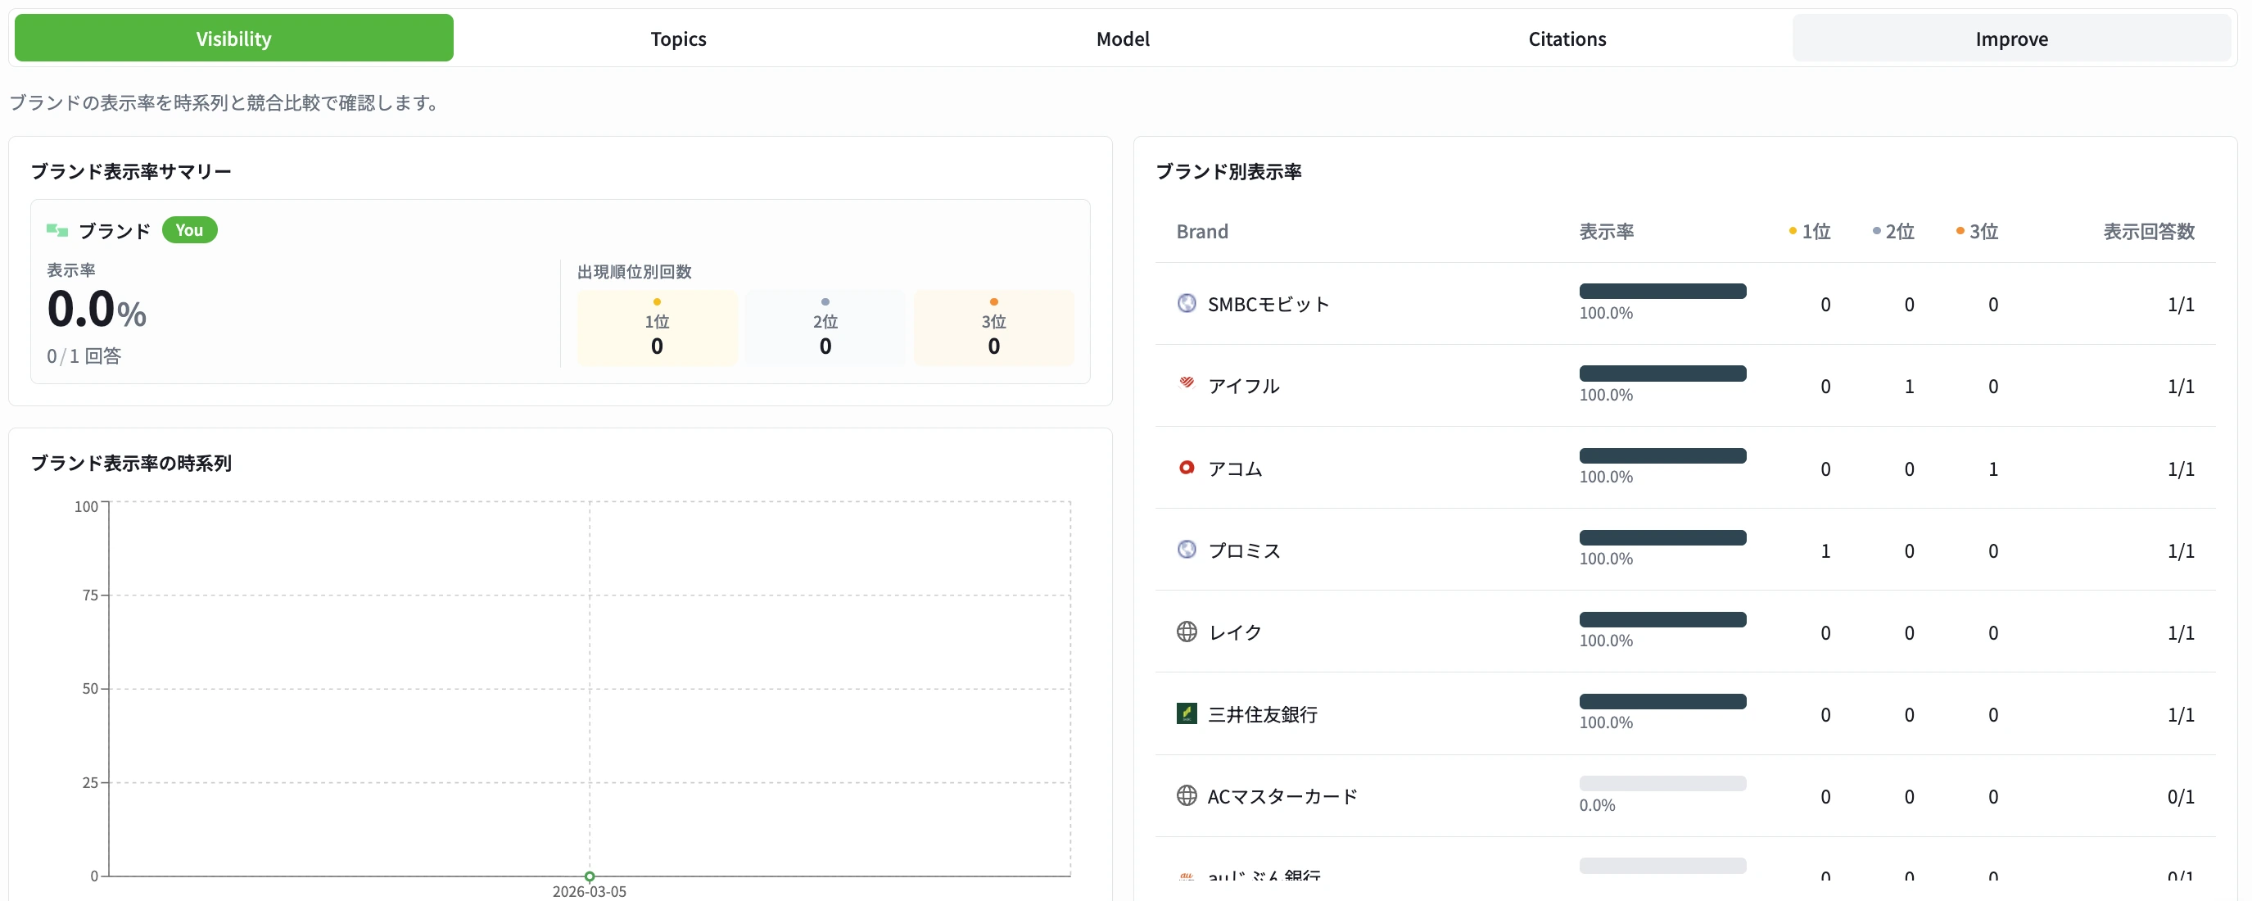
Task: Click the ACマスターカード globe icon
Action: point(1187,796)
